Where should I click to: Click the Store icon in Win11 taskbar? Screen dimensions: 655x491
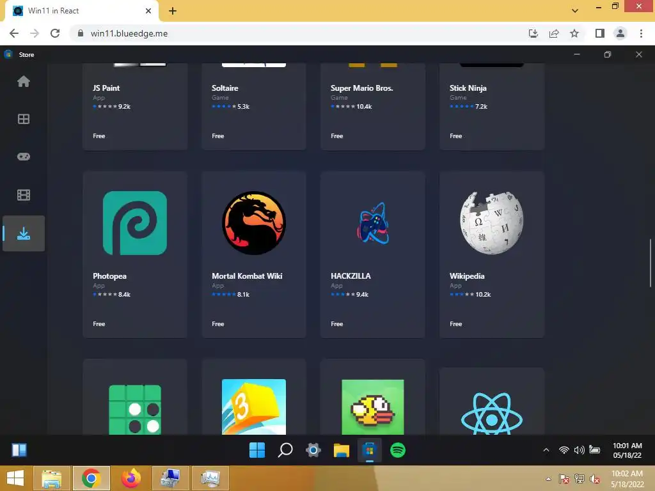[369, 450]
